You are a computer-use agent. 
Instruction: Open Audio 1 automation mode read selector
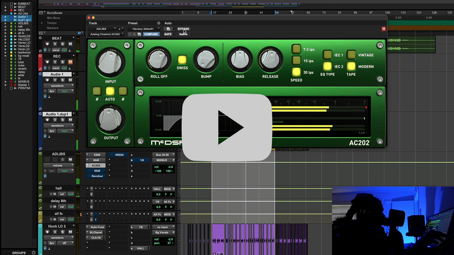(x=65, y=91)
